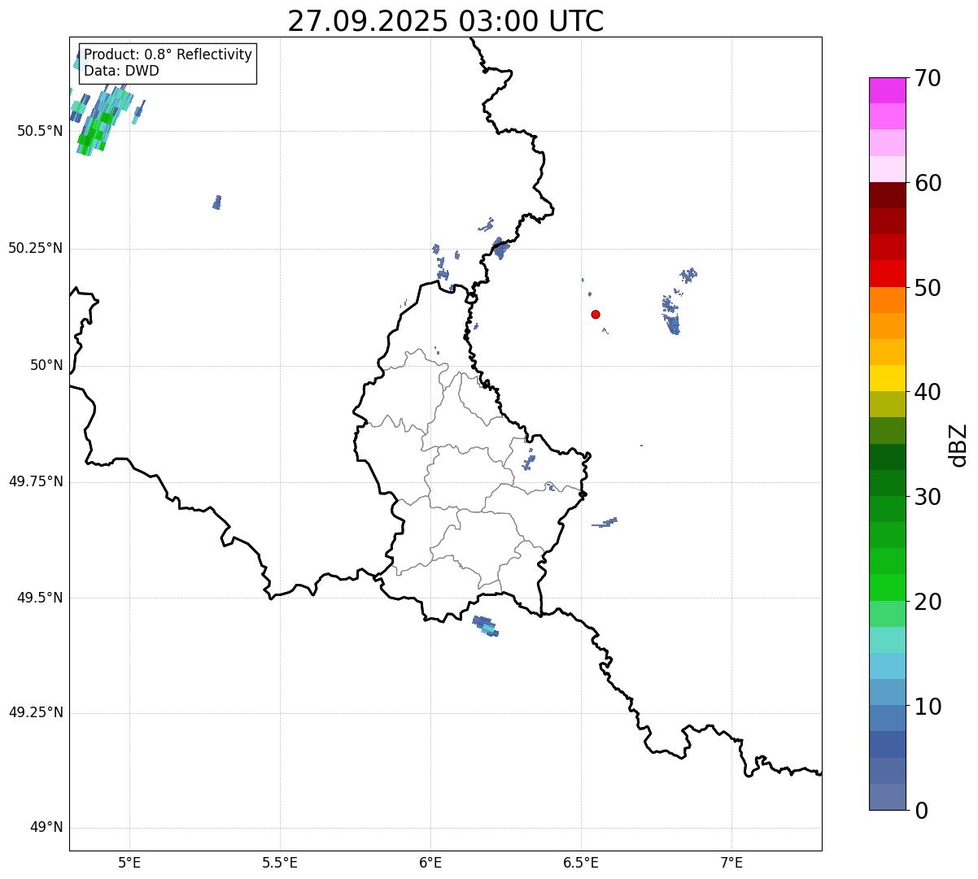Pick the dark maroon swatch just below 60
The height and width of the screenshot is (879, 978).
tap(887, 195)
